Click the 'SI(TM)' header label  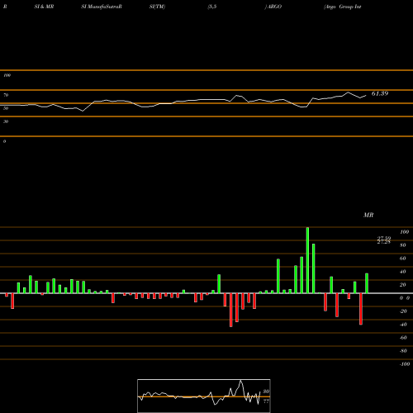(157, 7)
